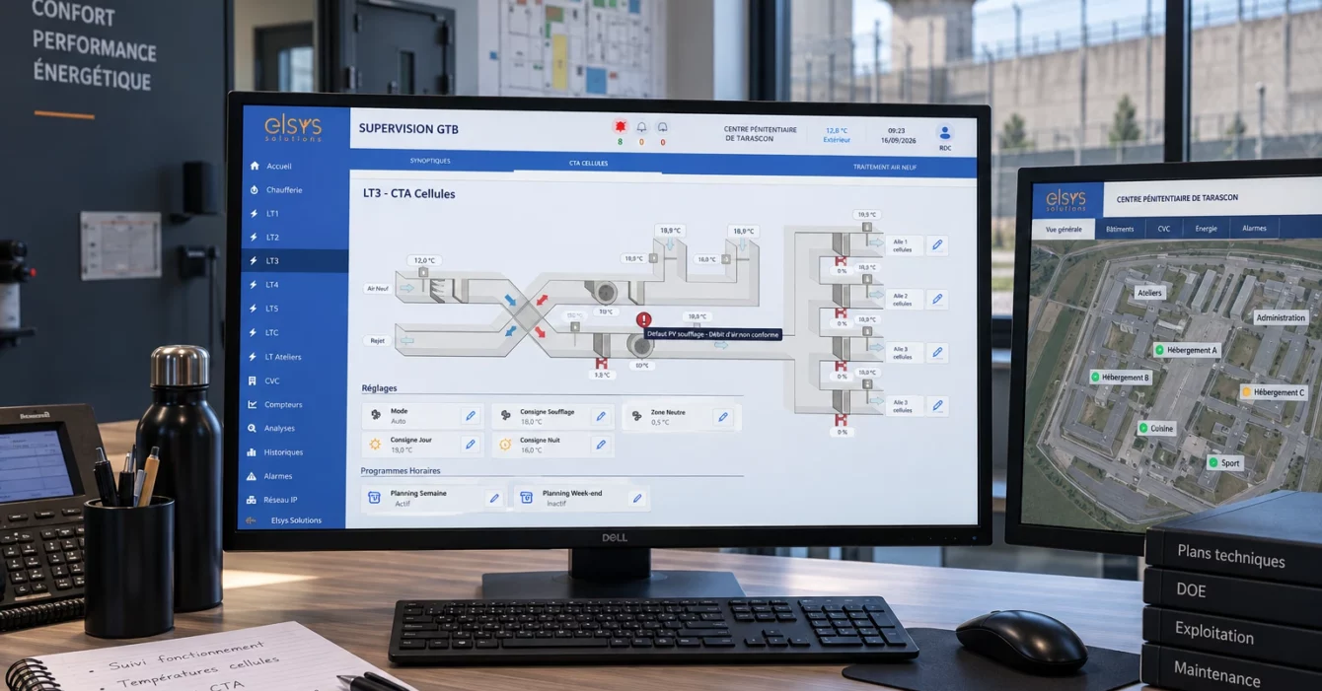
Task: Click the red alarm icon showing 8
Action: 621,128
